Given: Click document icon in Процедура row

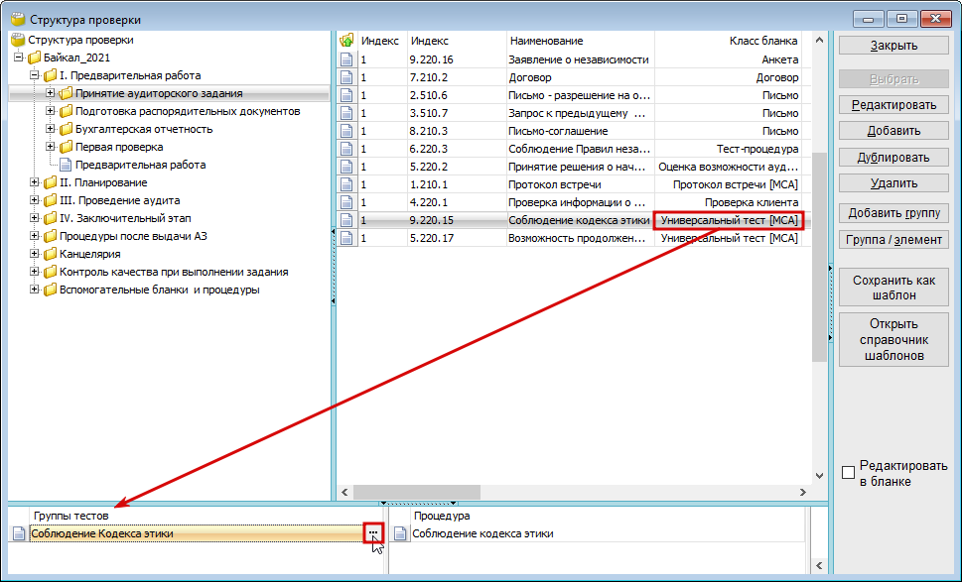Looking at the screenshot, I should (x=400, y=533).
